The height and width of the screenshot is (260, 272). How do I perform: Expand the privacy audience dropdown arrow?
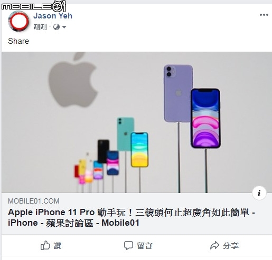tap(64, 27)
